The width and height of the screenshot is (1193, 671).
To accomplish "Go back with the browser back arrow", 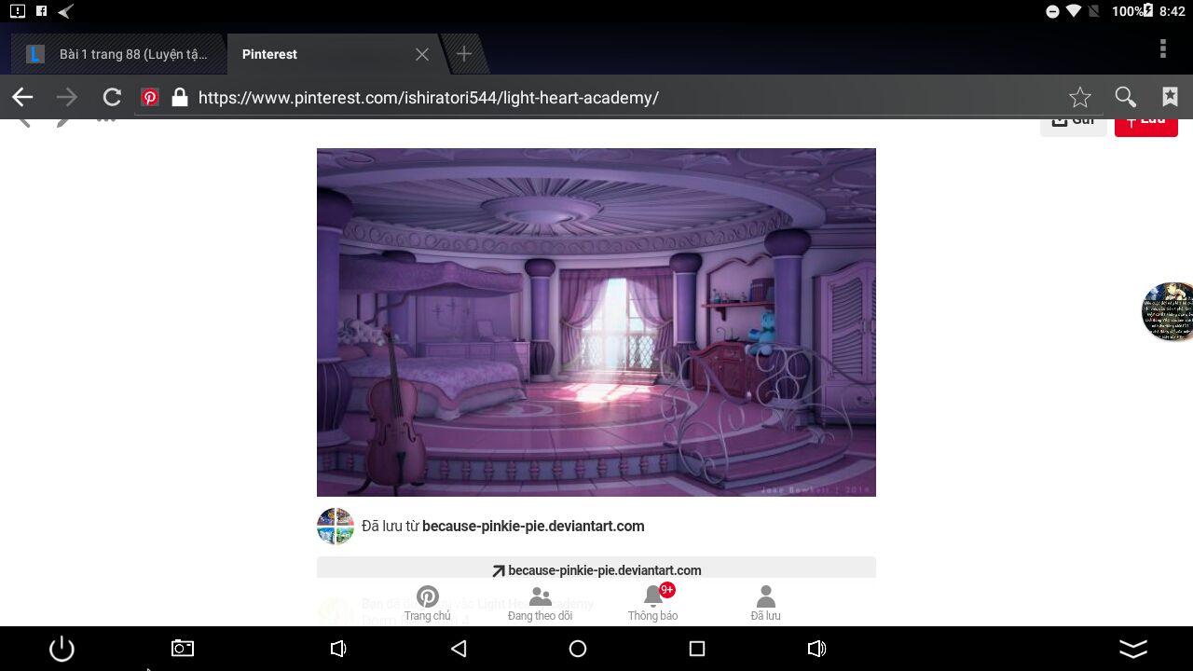I will click(22, 97).
